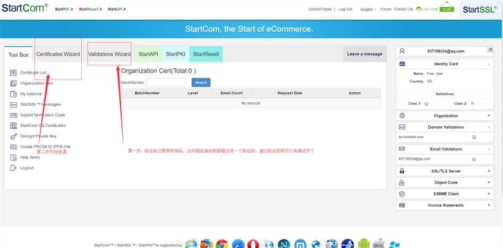
Task: Click the Decrypt Private Key icon
Action: tap(13, 136)
